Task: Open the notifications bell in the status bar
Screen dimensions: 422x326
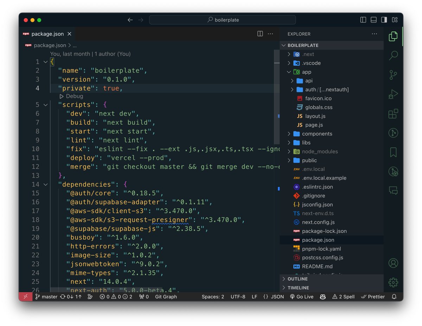Action: pos(394,296)
